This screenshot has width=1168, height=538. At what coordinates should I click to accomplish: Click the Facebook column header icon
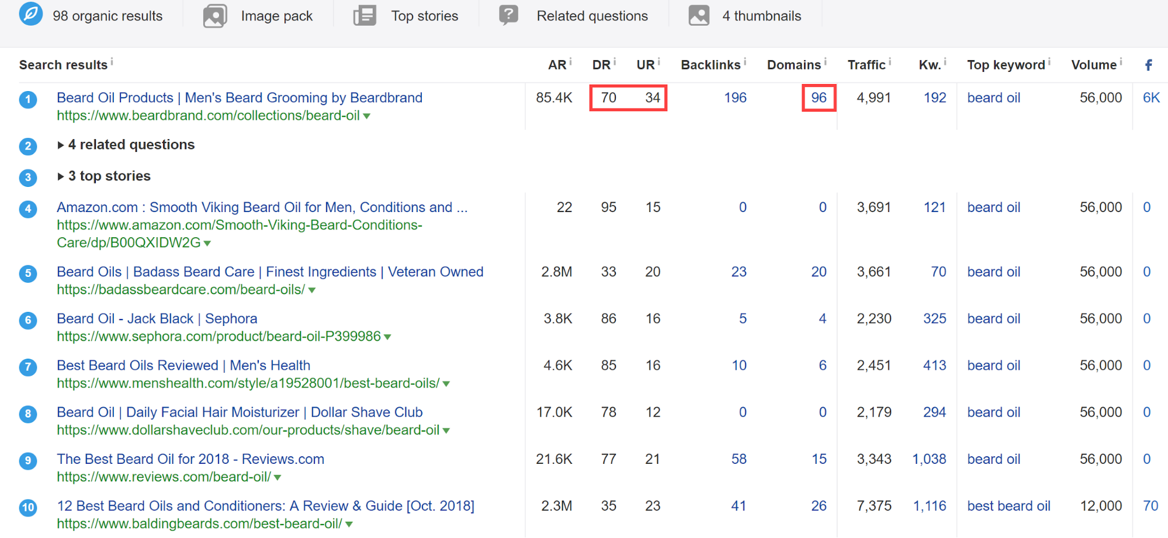1148,65
